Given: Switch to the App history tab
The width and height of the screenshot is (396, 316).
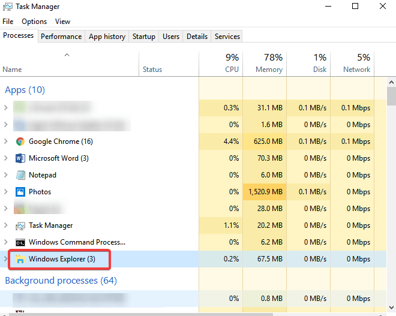Looking at the screenshot, I should click(x=107, y=37).
